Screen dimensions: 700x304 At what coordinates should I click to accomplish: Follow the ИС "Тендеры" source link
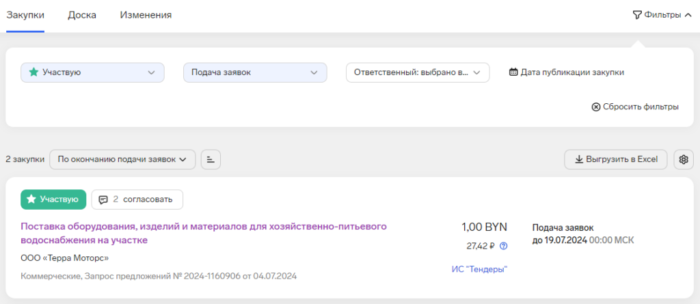coord(479,268)
